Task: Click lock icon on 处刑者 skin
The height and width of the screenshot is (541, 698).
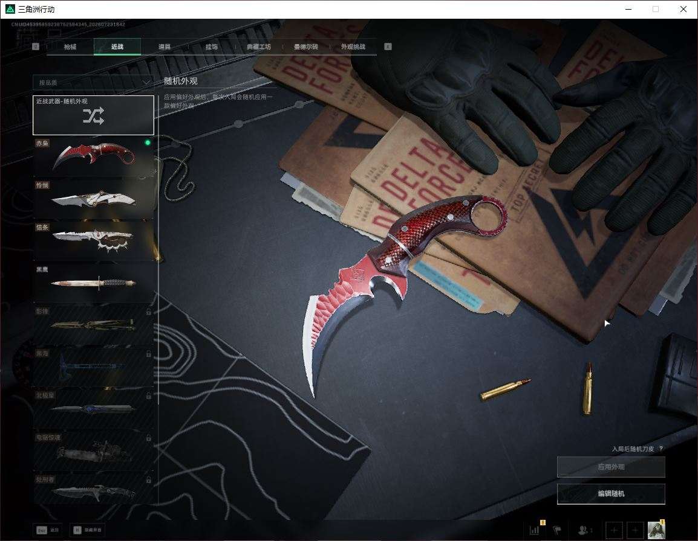Action: click(149, 479)
